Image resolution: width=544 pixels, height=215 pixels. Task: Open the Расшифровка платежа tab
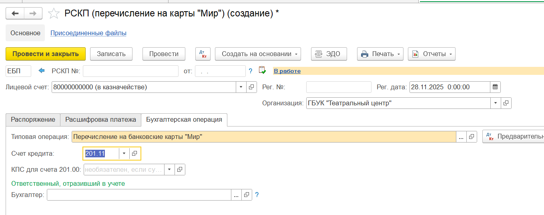point(100,119)
